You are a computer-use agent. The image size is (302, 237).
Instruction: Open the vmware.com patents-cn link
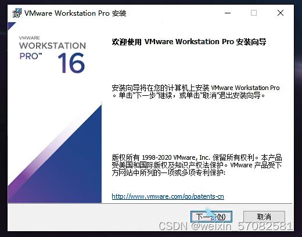[x=168, y=196]
